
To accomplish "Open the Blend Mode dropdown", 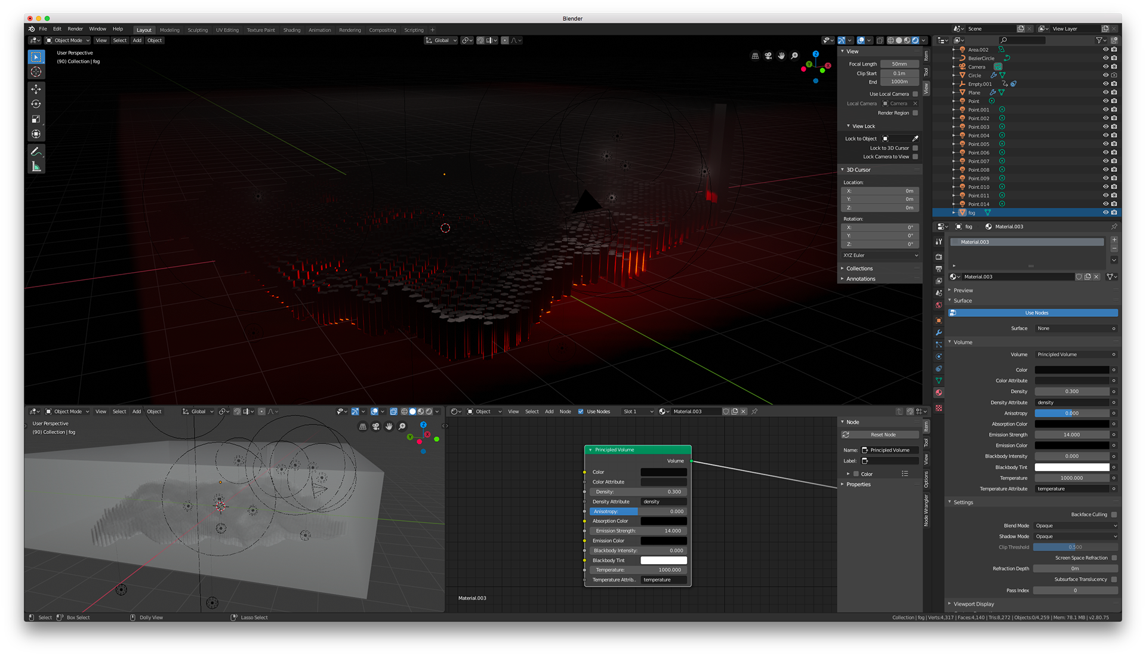I will coord(1075,526).
